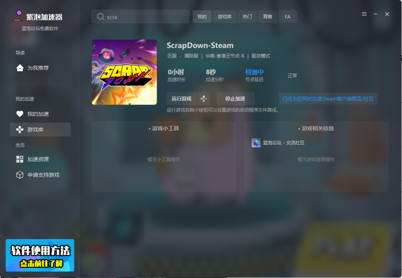Click the 运行游戏 button
Image resolution: width=402 pixels, height=278 pixels.
[x=181, y=99]
